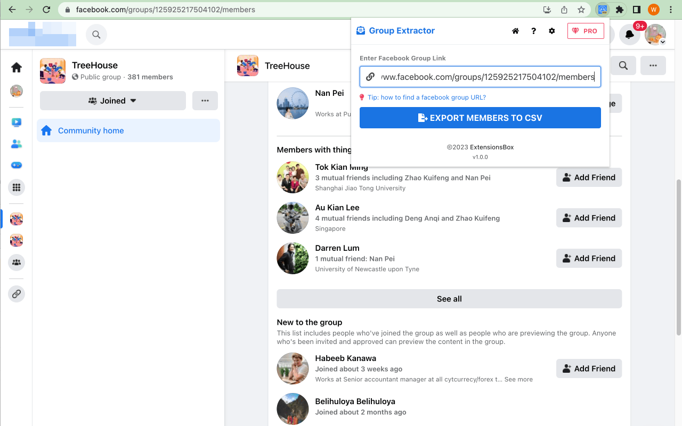The height and width of the screenshot is (426, 682).
Task: Expand the Joined dropdown for TreeHouse
Action: [112, 101]
